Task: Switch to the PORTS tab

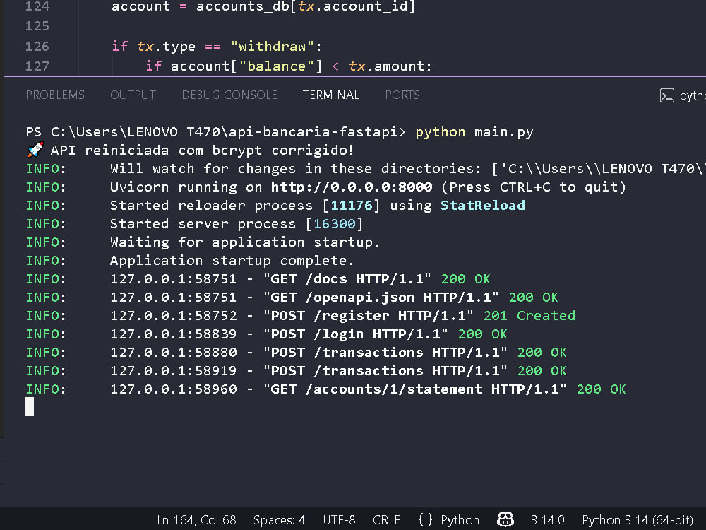Action: pyautogui.click(x=402, y=95)
